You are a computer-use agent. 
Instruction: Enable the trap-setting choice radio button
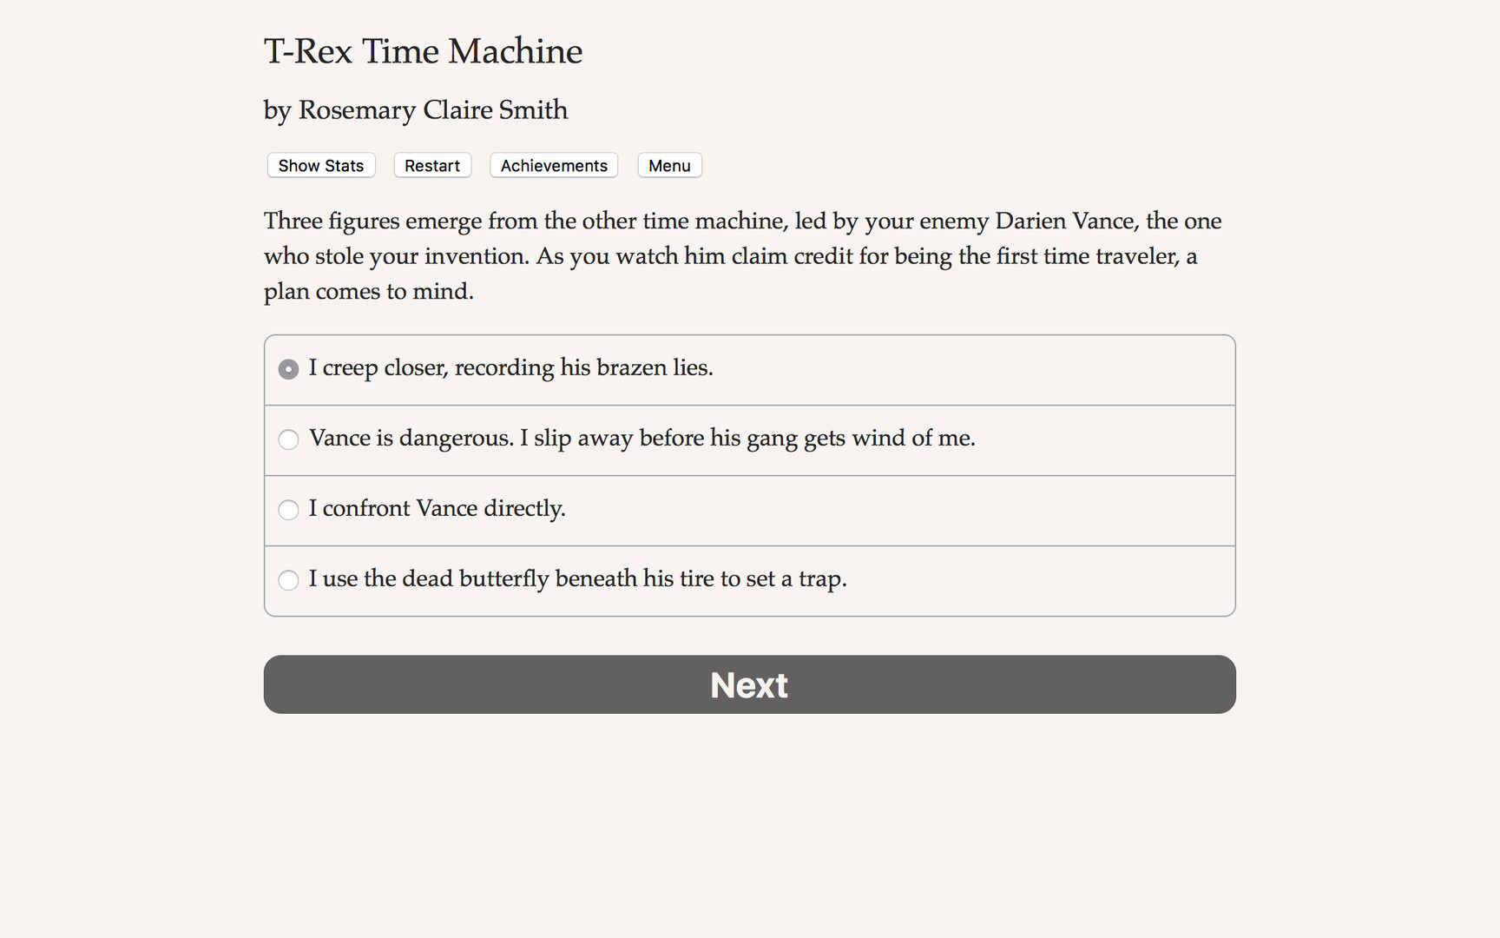(288, 579)
